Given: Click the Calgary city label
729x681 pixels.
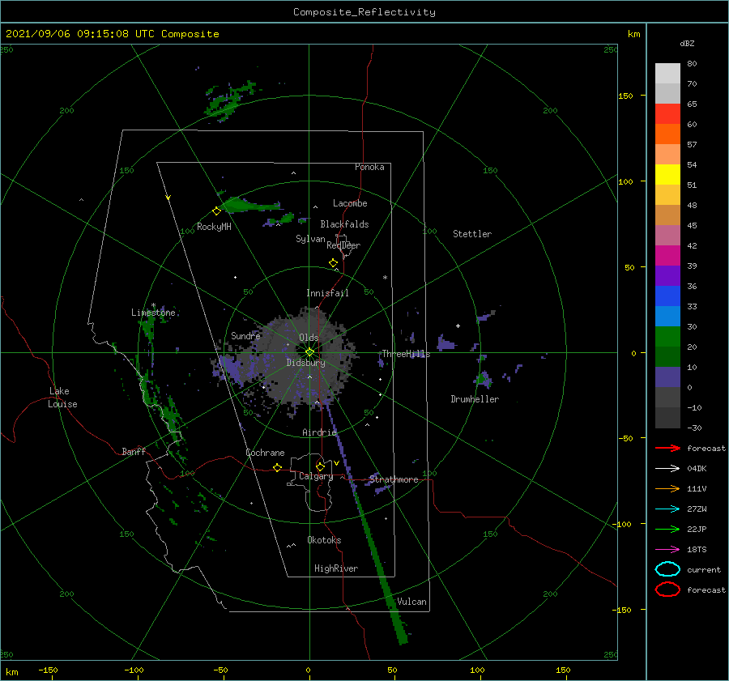Looking at the screenshot, I should pos(316,476).
